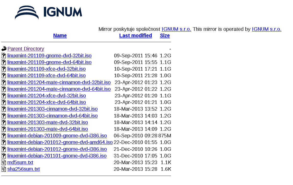Click the text-file icon beside sha256sum.txt

[4, 169]
